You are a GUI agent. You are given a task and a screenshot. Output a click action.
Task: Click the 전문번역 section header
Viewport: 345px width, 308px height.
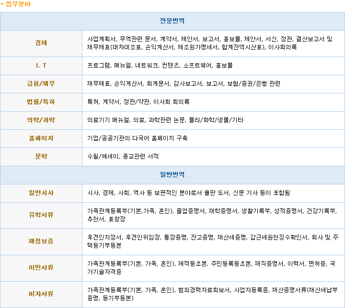pos(172,21)
